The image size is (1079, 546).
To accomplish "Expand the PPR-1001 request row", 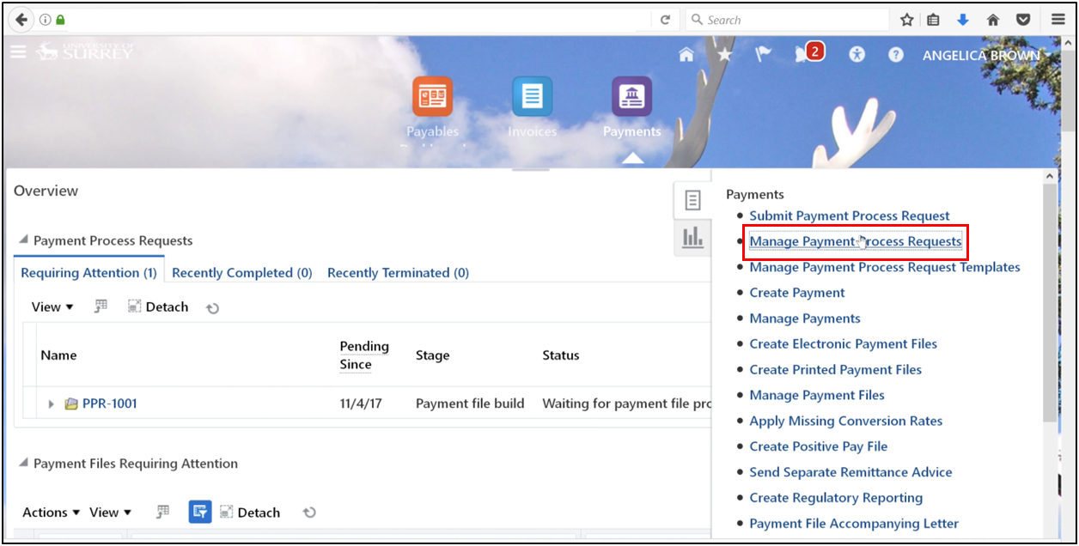I will point(51,403).
